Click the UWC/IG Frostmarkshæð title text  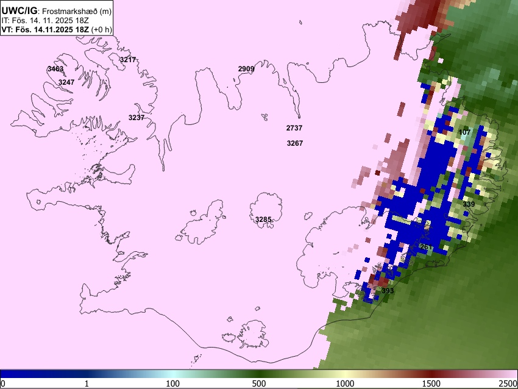[57, 11]
